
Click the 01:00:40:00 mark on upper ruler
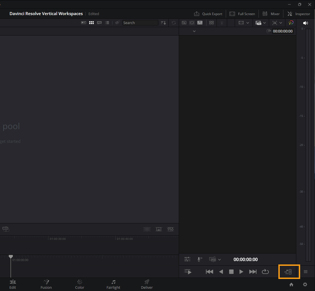(125, 239)
